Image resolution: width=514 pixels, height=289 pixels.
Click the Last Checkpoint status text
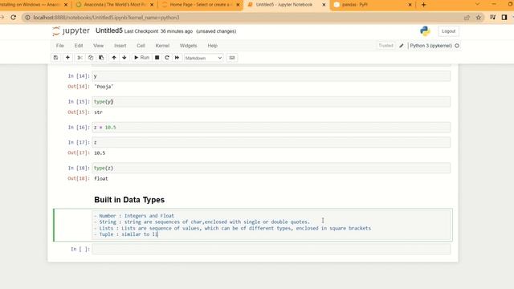click(158, 31)
